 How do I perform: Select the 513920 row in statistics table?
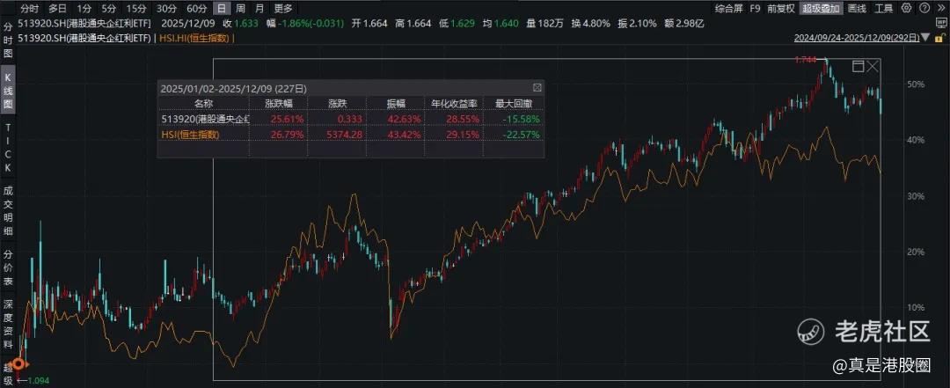pos(351,118)
